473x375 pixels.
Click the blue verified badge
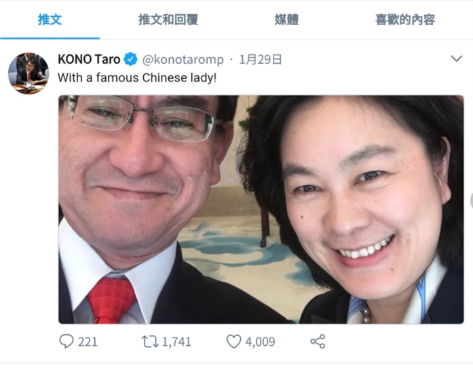pyautogui.click(x=130, y=59)
